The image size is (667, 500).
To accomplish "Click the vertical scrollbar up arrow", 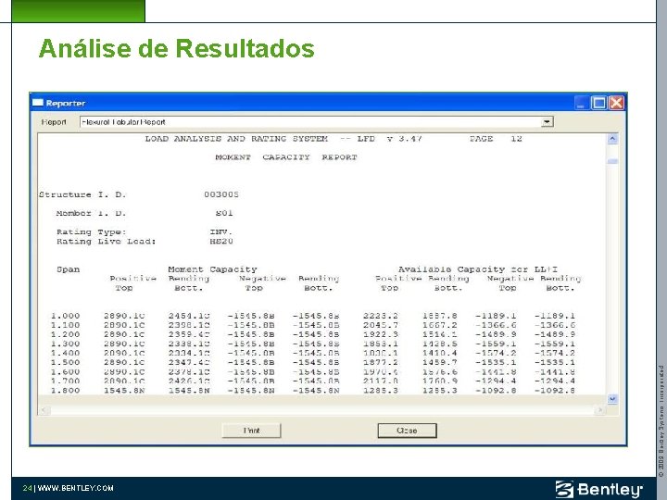I will tap(612, 139).
